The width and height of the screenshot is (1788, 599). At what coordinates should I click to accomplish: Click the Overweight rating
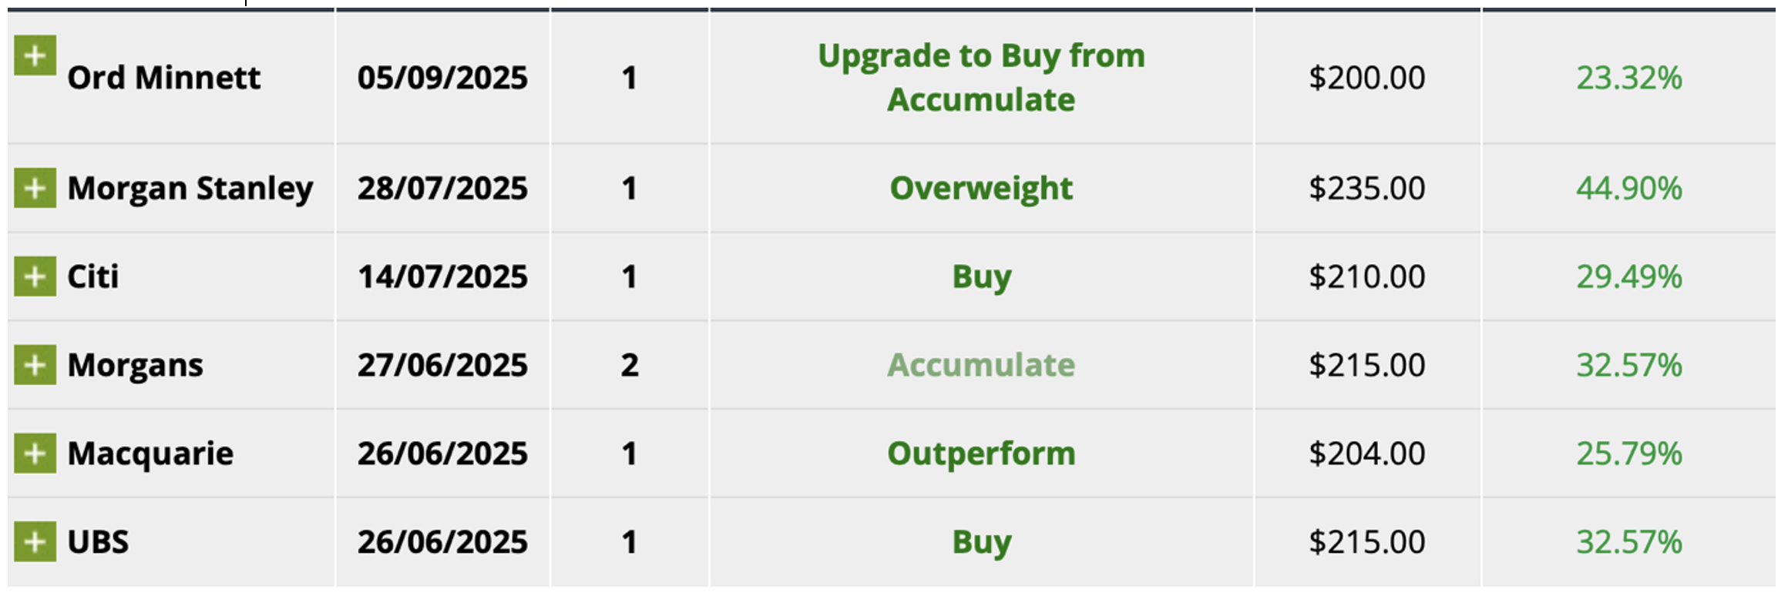[981, 189]
